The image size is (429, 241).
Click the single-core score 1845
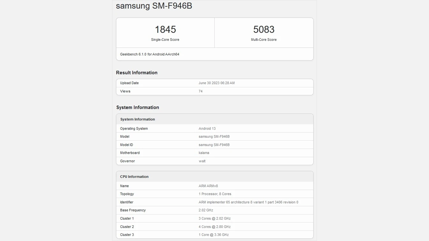(x=165, y=29)
